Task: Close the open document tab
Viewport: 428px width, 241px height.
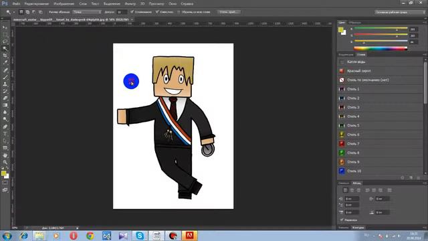Action: point(132,19)
